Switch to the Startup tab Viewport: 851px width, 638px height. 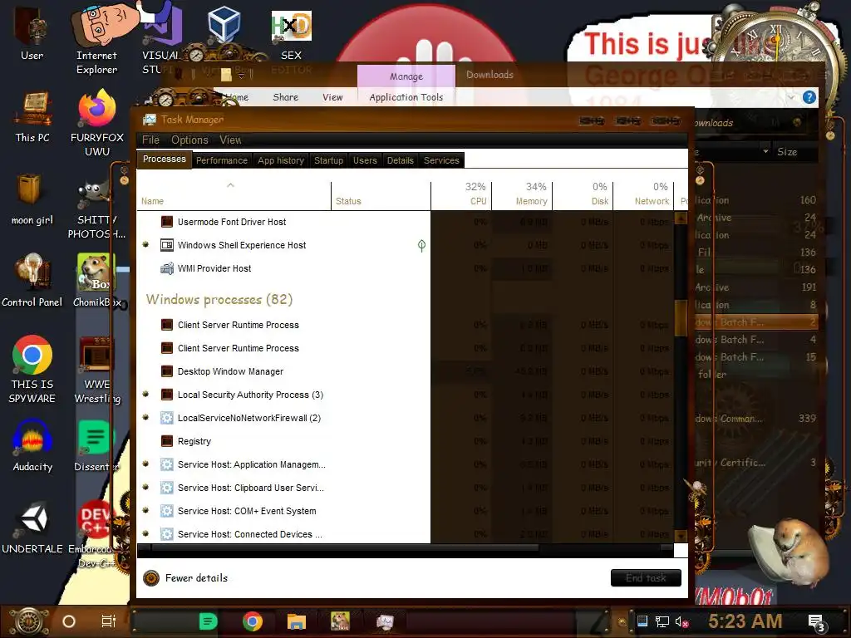point(328,160)
